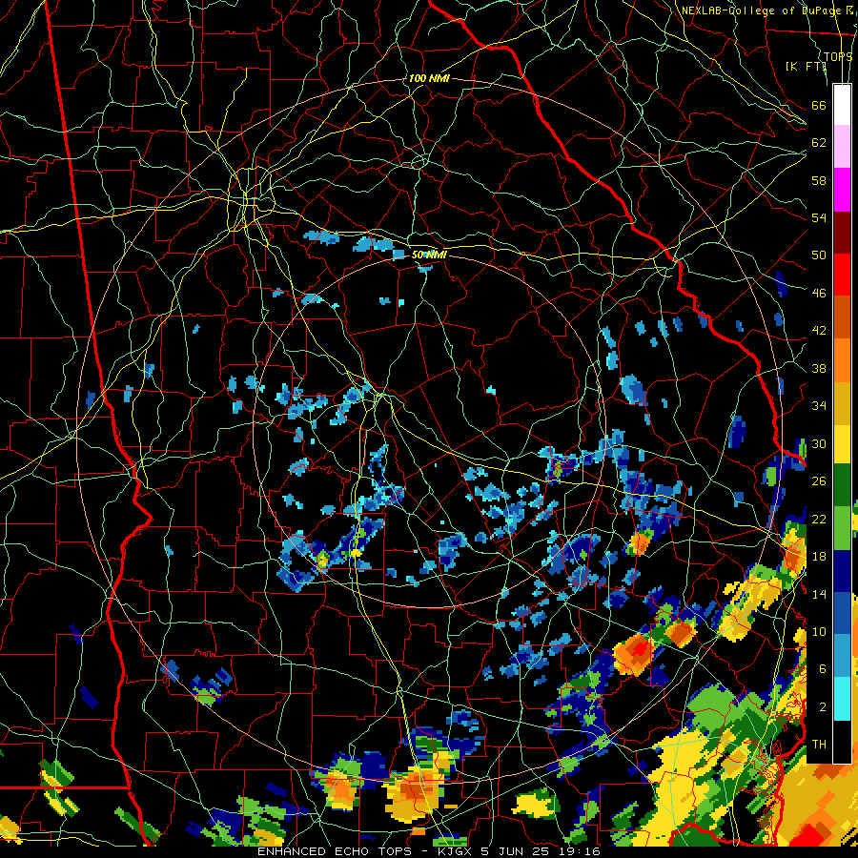This screenshot has height=858, width=858.
Task: Click the '50 NMI' range ring label
Action: point(429,255)
